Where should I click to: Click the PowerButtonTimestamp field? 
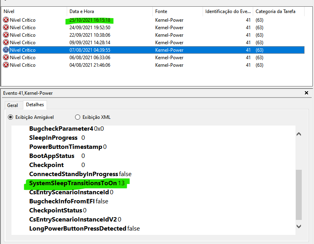pyautogui.click(x=68, y=147)
